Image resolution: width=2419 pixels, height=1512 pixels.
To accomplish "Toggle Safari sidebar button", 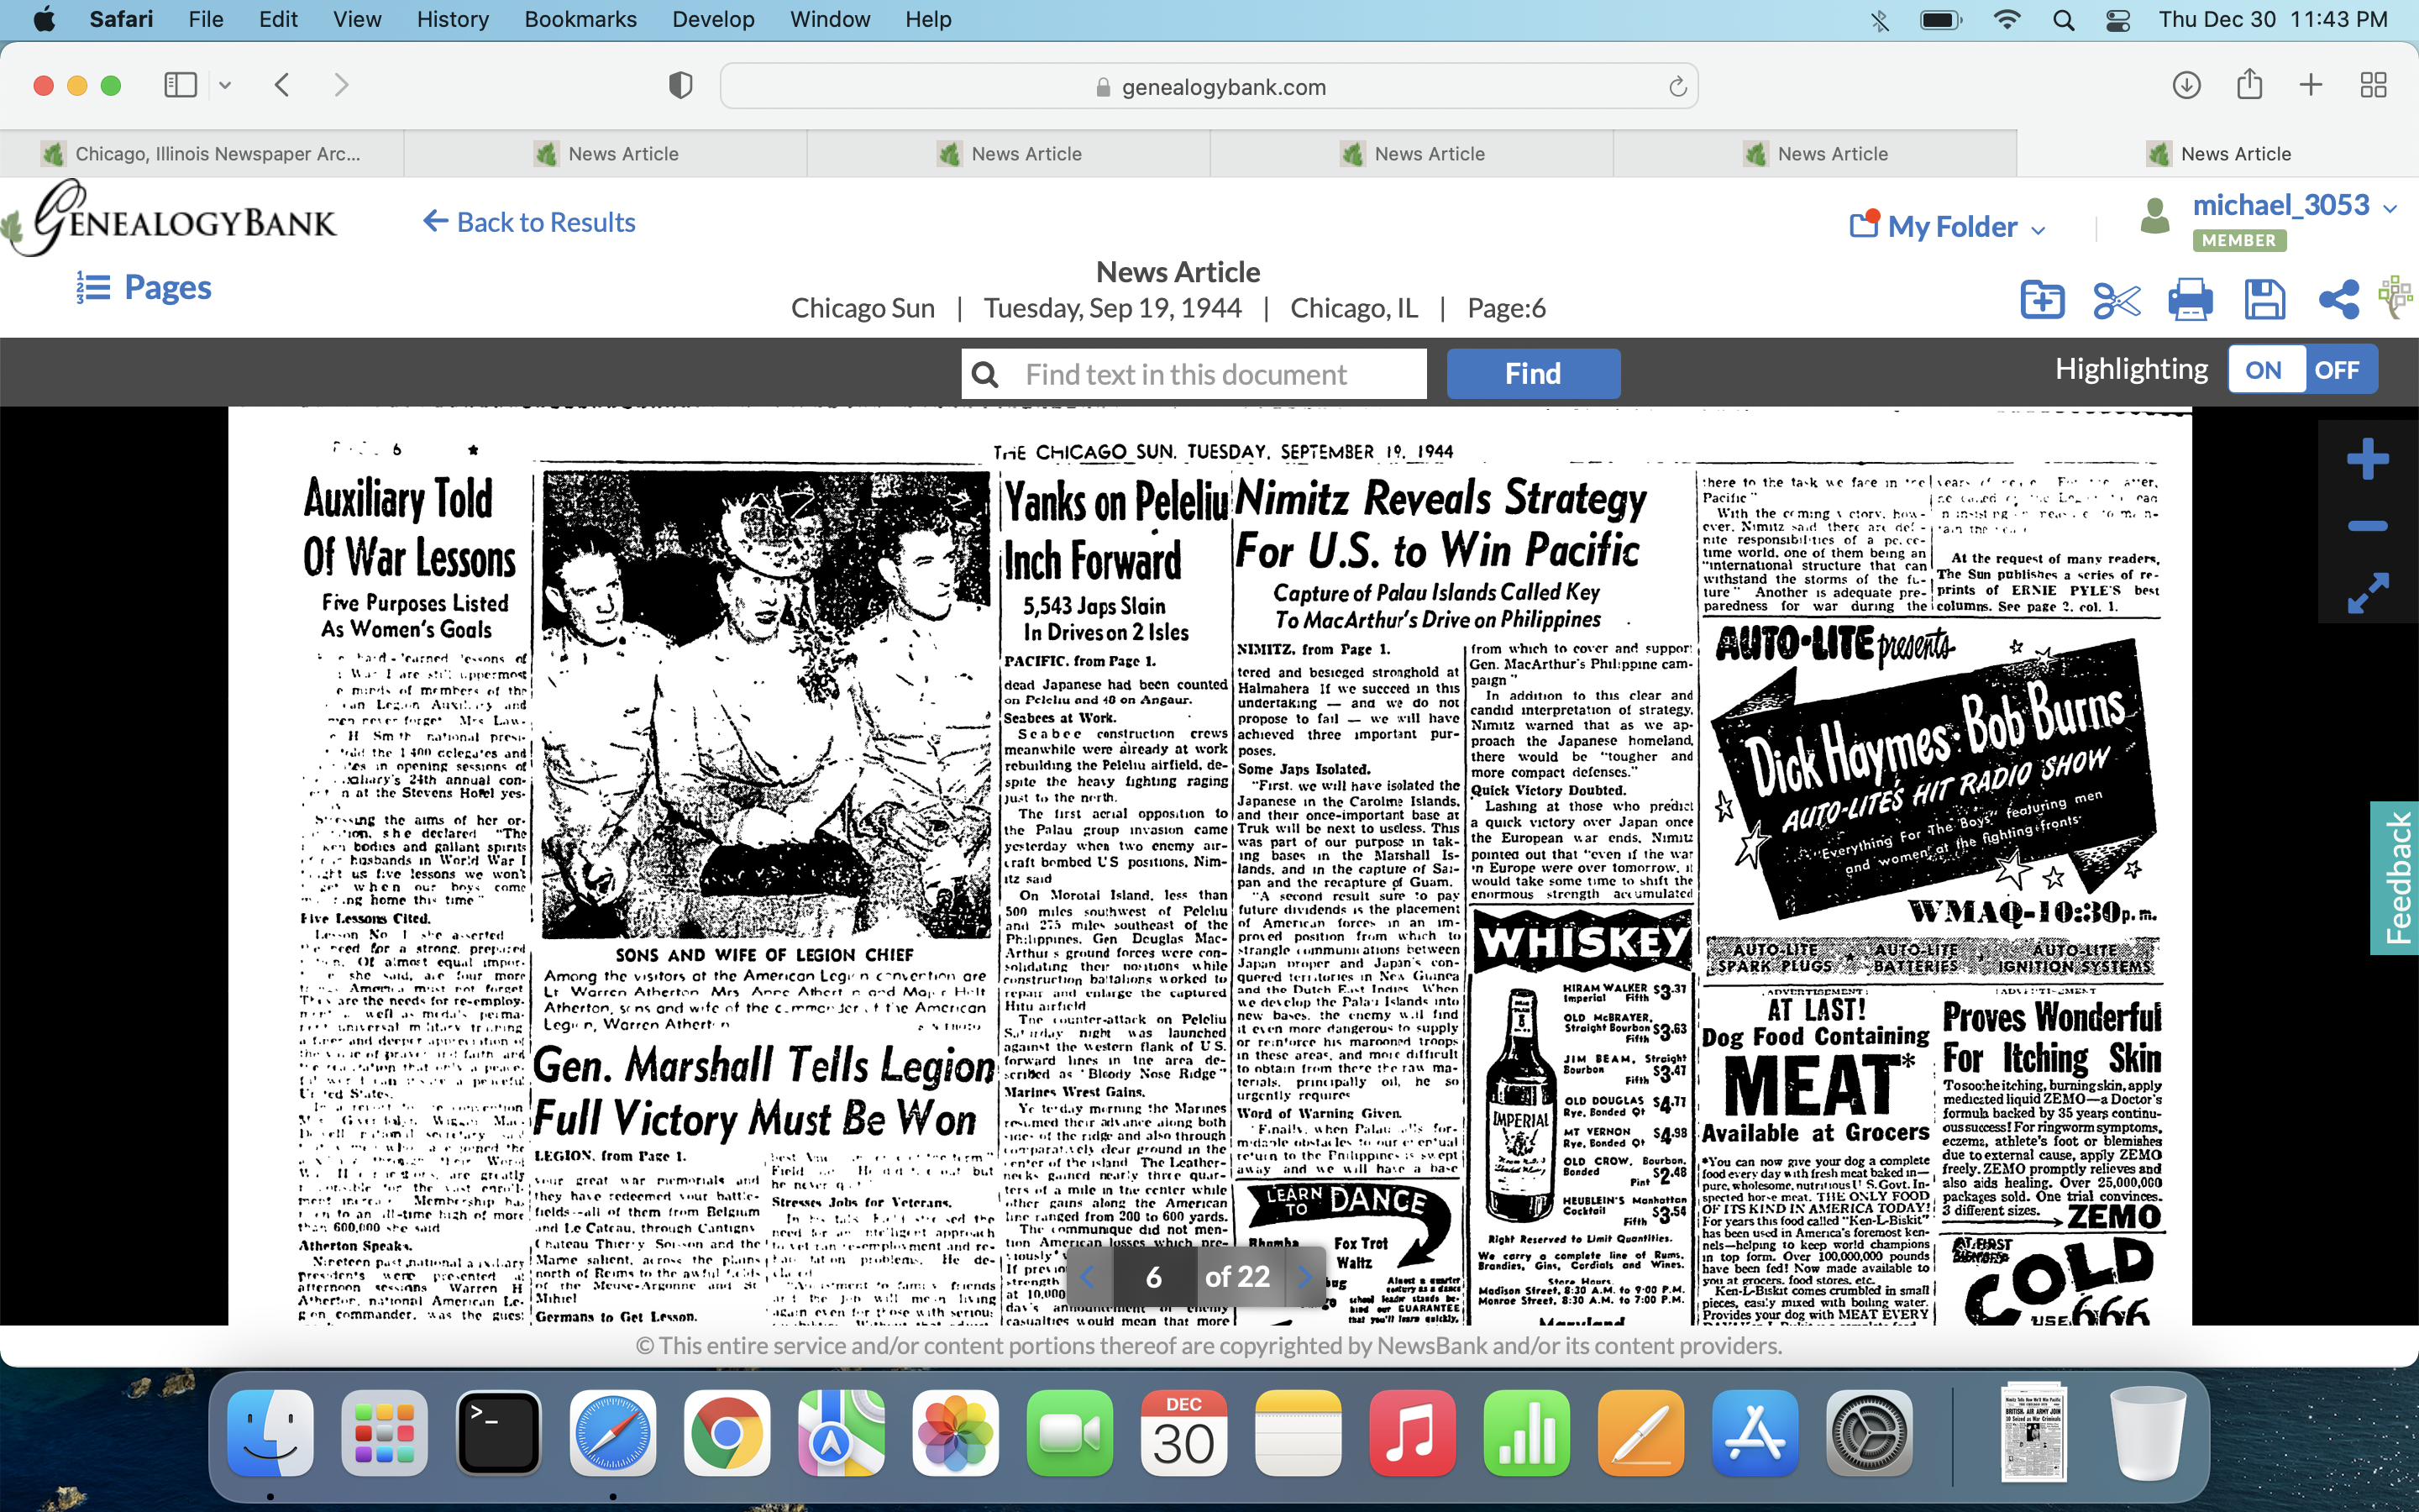I will [x=181, y=85].
